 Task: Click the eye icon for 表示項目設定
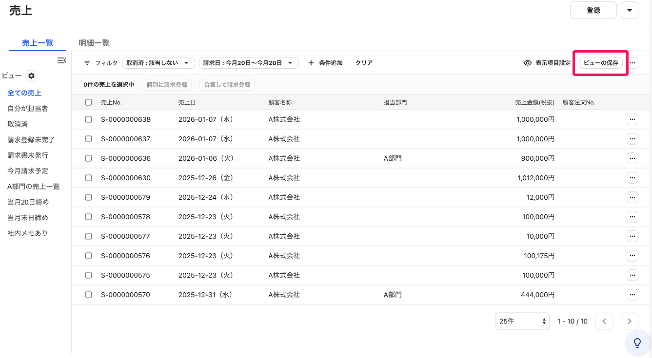[x=527, y=63]
